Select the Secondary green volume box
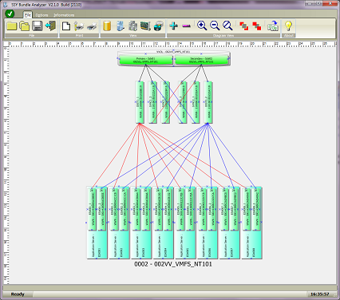This screenshot has width=340, height=300. pos(202,60)
